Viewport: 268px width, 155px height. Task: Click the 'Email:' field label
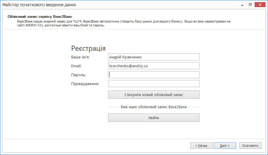coord(76,66)
